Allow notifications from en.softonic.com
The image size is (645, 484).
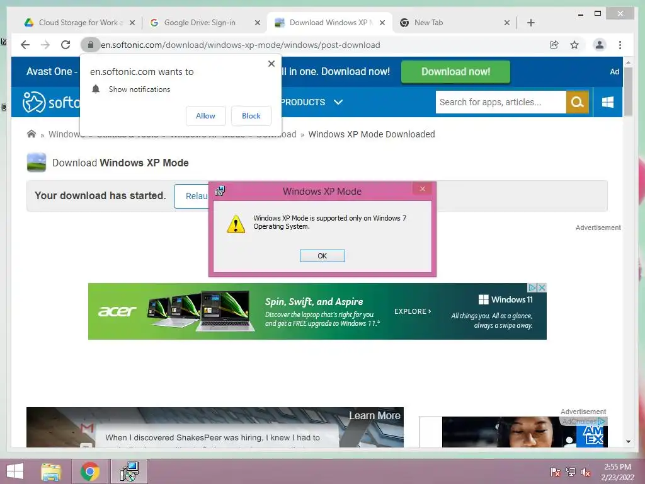(x=206, y=116)
